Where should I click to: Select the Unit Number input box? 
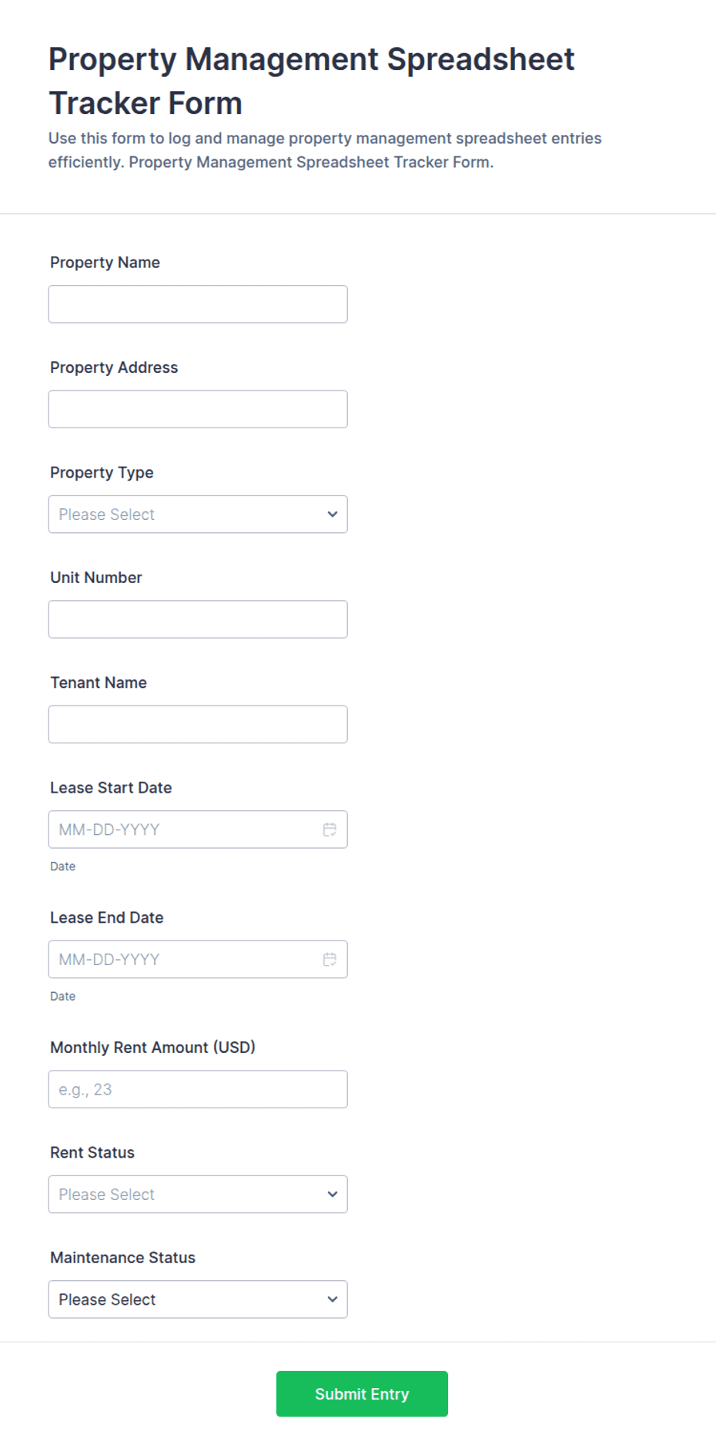pos(198,619)
